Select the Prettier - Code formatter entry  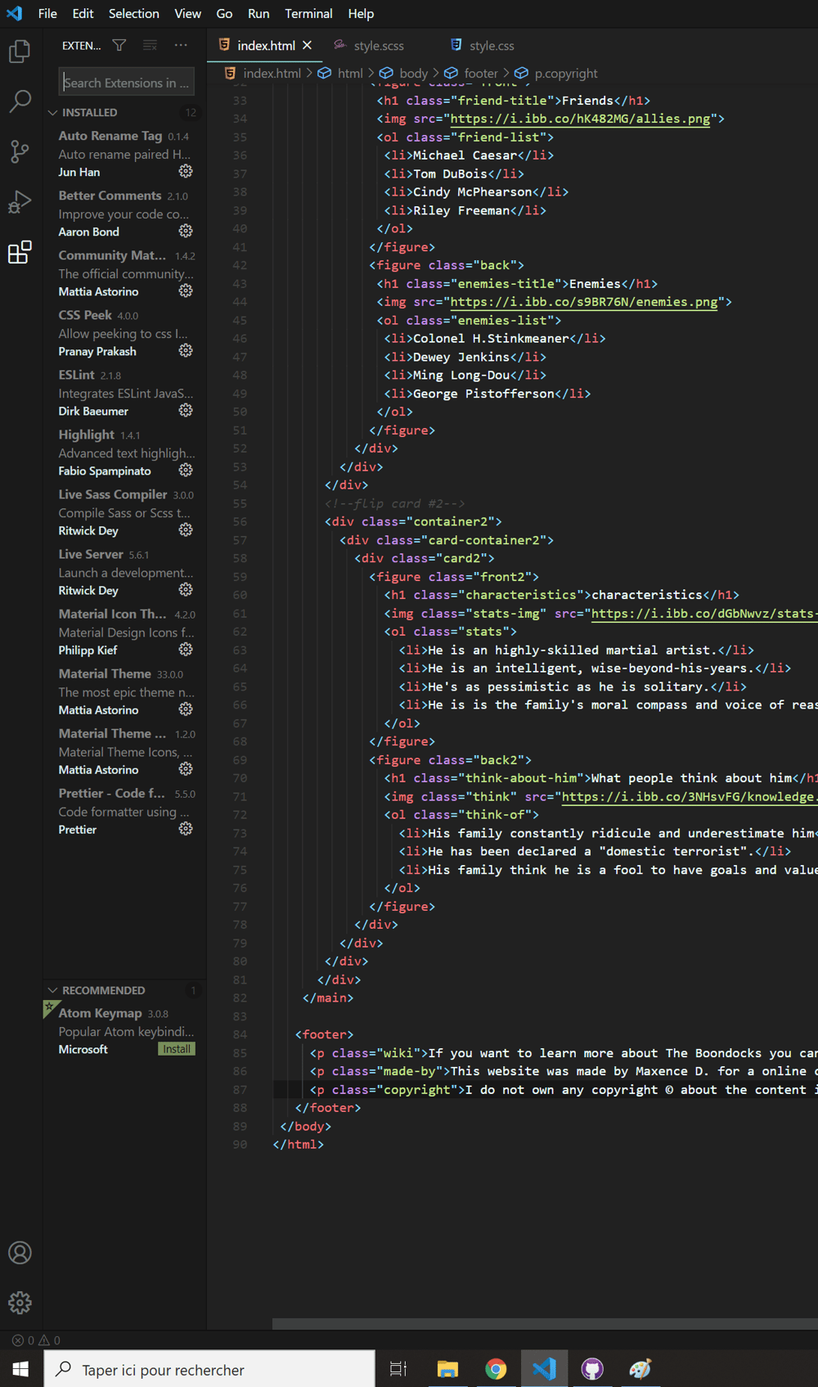point(124,811)
